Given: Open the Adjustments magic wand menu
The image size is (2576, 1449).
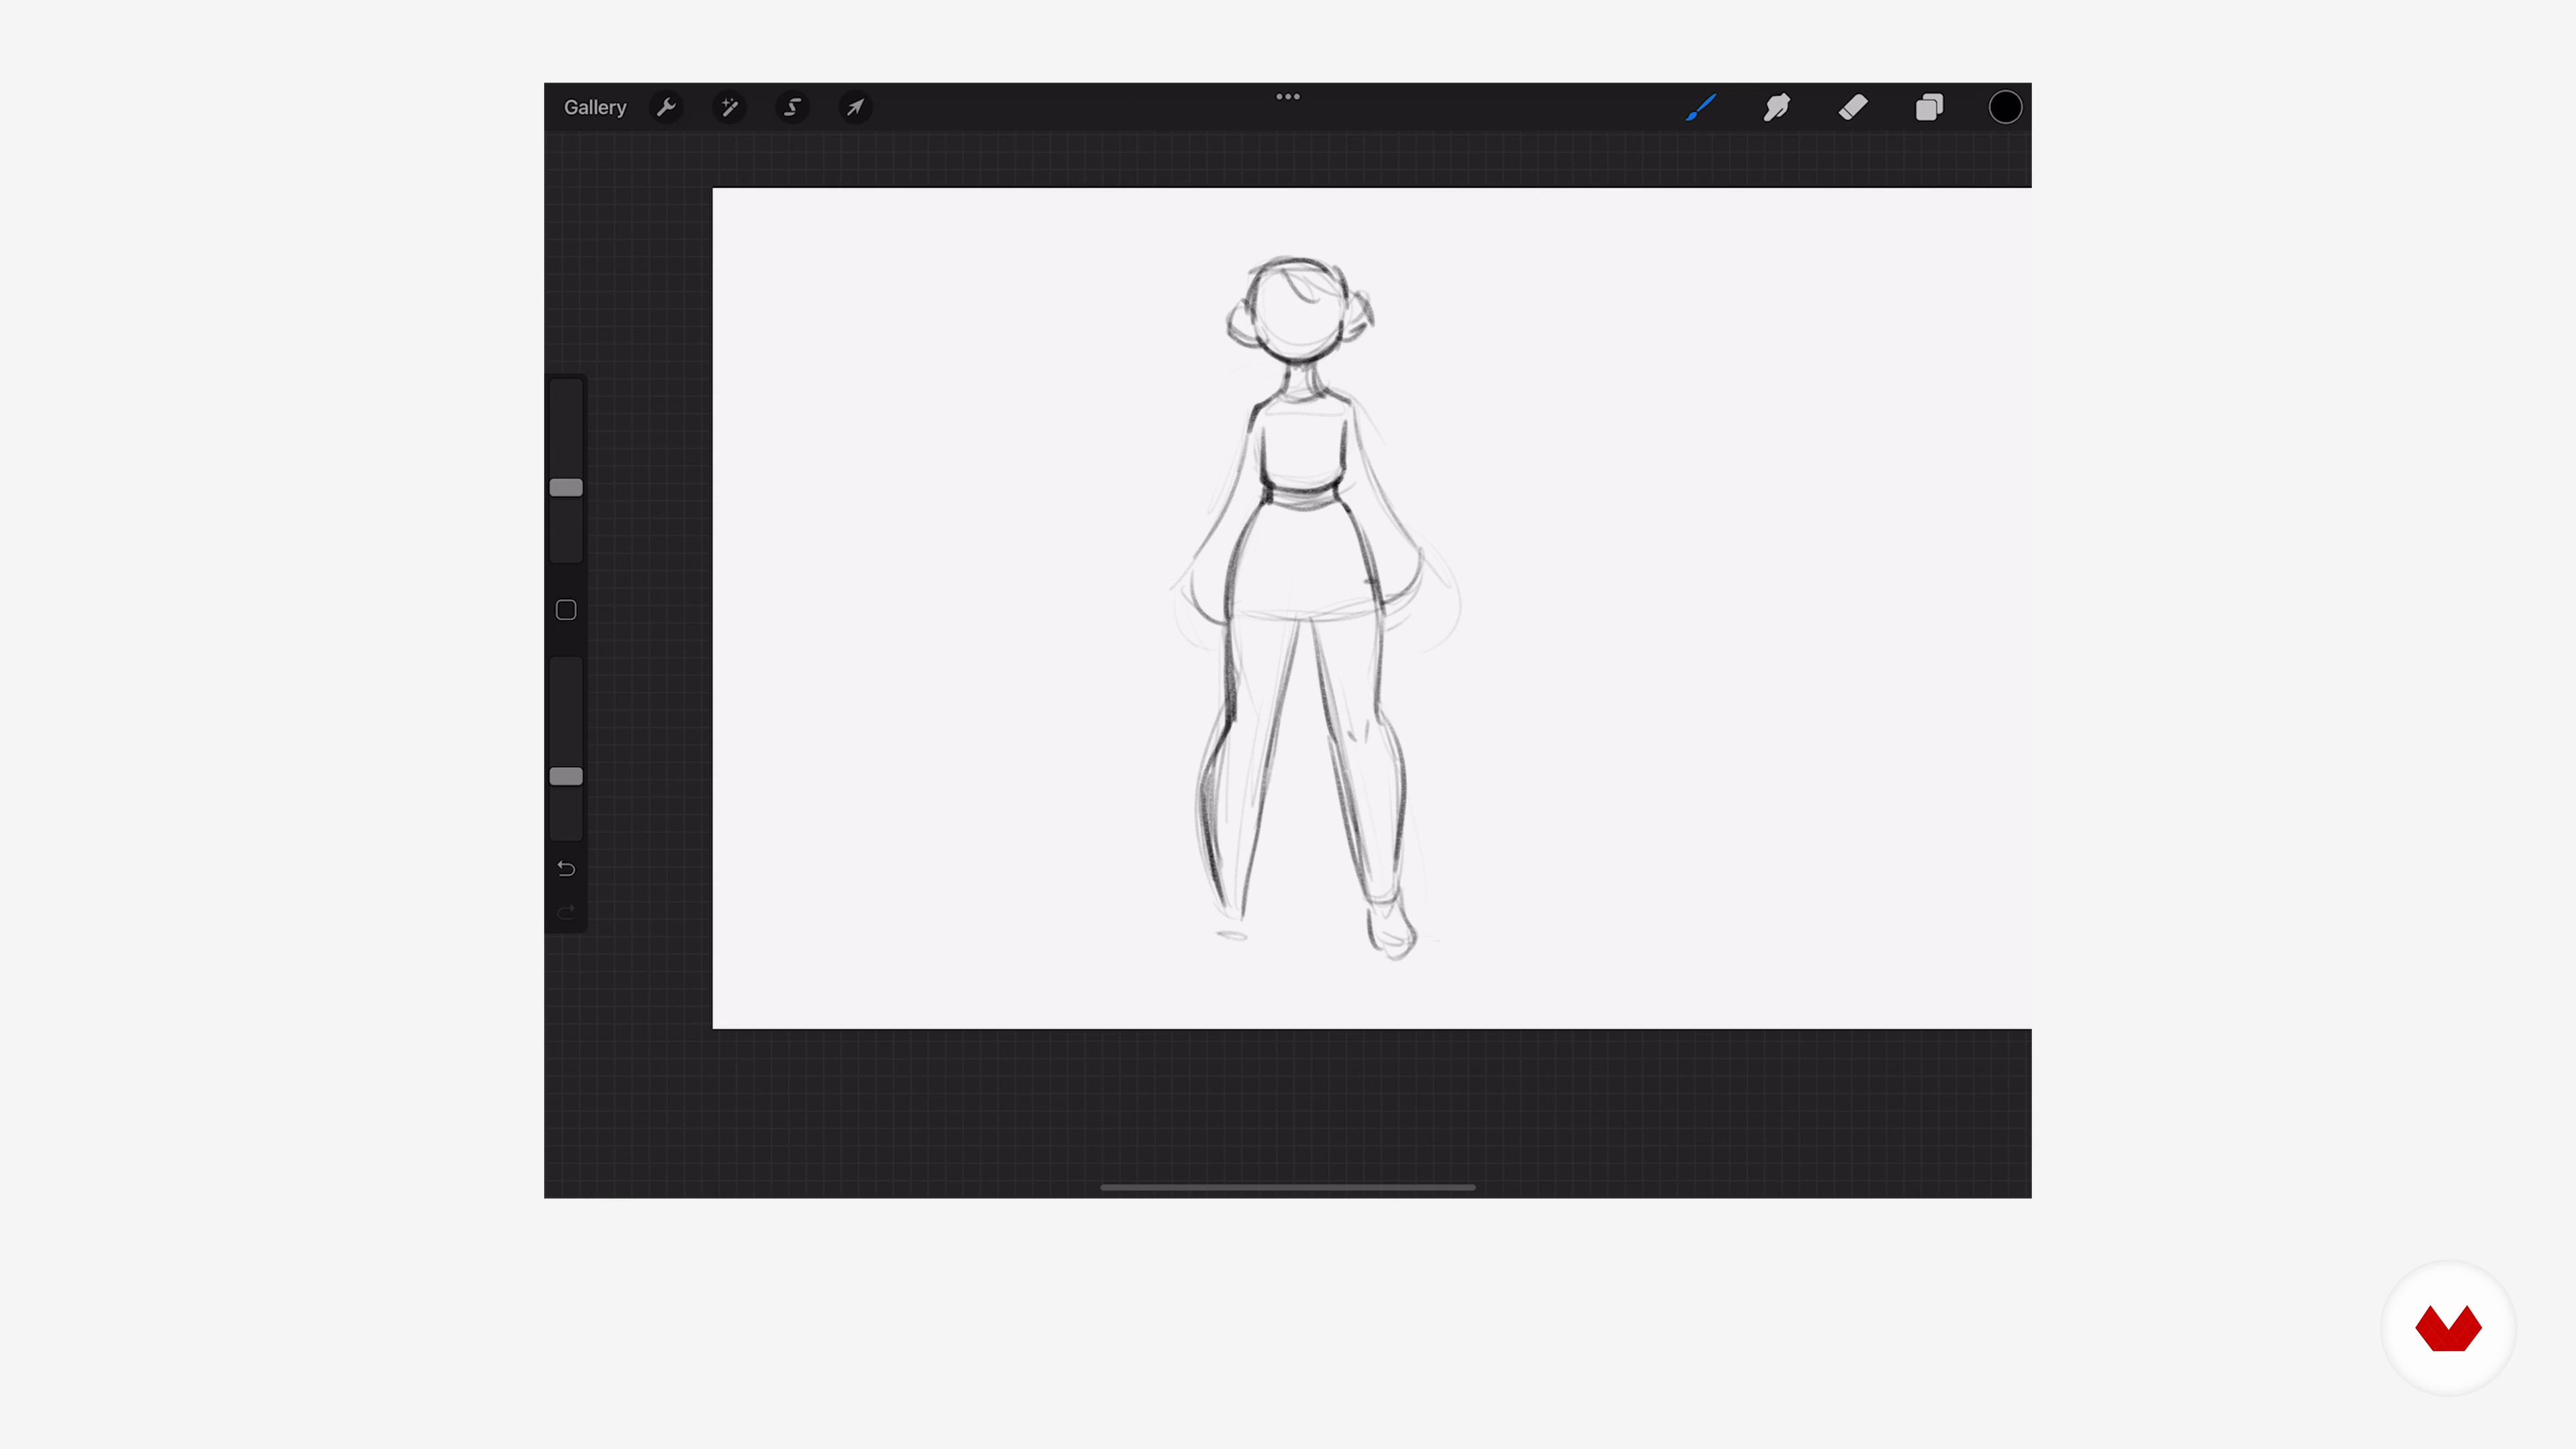Looking at the screenshot, I should coord(729,107).
